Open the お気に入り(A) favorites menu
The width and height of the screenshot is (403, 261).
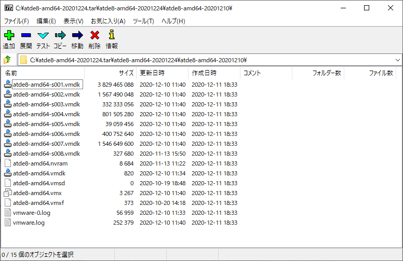point(108,21)
